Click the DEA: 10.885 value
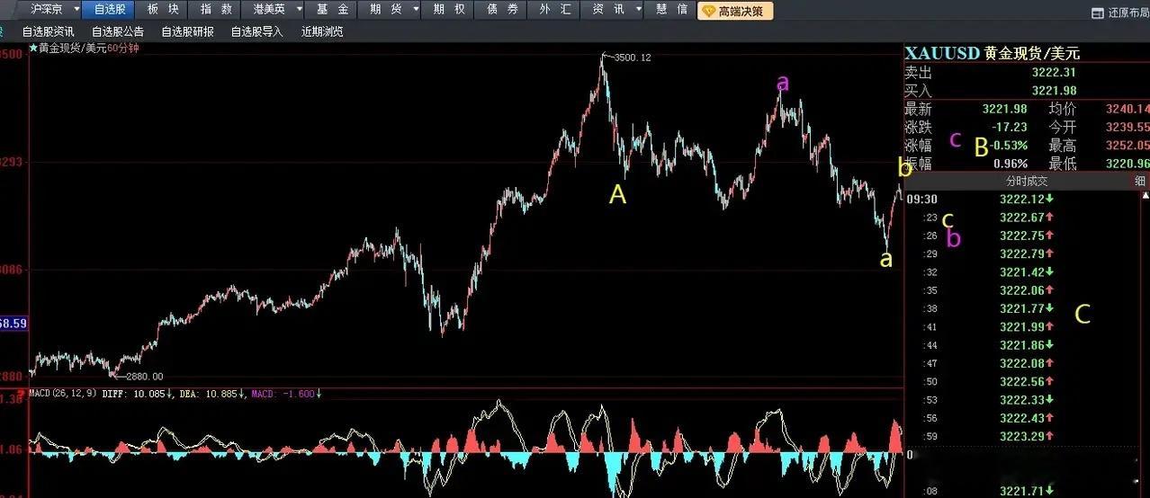The width and height of the screenshot is (1150, 498). (x=211, y=394)
